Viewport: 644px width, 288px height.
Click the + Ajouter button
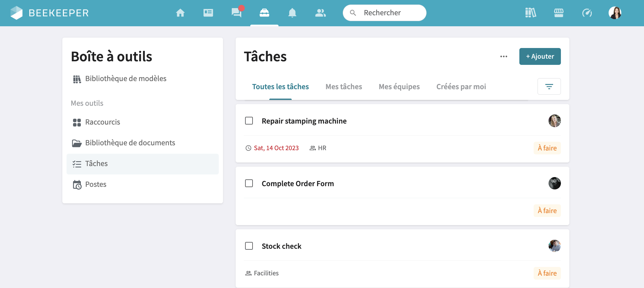click(x=540, y=56)
